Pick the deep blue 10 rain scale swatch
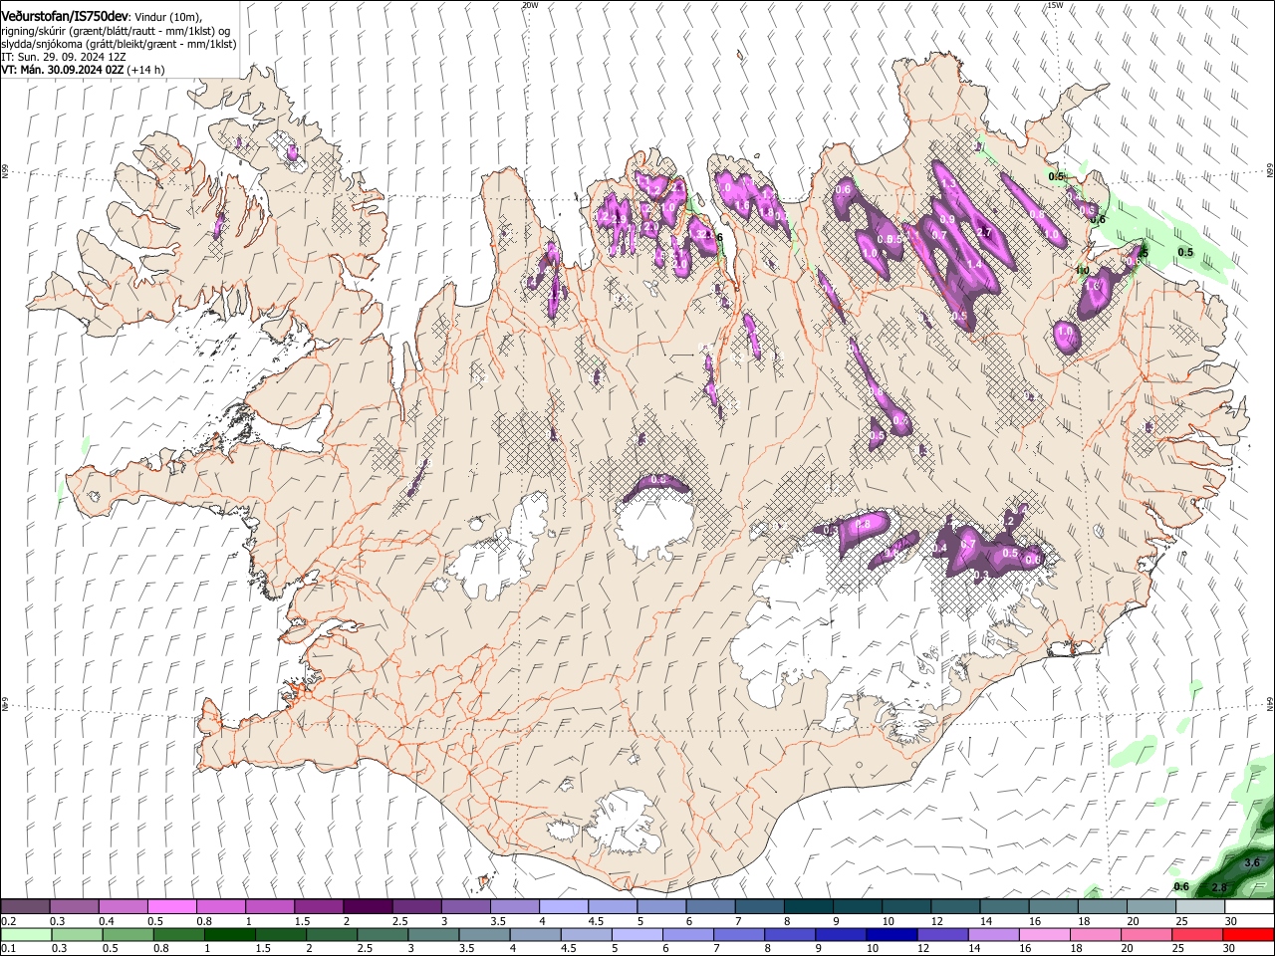The image size is (1275, 956). pos(892,934)
